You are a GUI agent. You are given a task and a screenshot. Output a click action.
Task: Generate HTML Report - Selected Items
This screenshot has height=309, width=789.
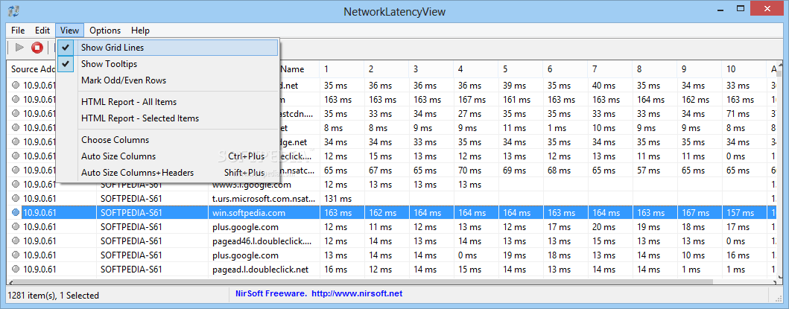tap(167, 118)
